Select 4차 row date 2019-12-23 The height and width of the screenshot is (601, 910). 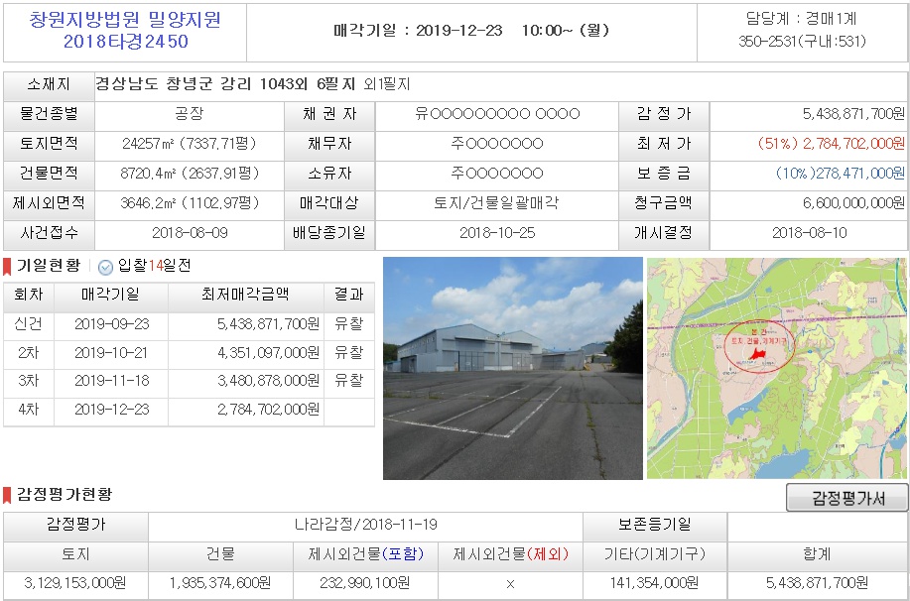[x=111, y=410]
